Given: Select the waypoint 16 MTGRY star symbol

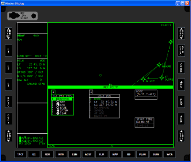Looking at the screenshot, I should (143, 79).
